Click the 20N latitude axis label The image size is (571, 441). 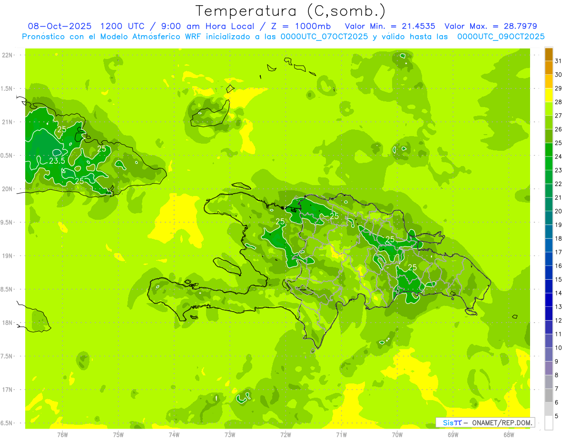pos(7,189)
